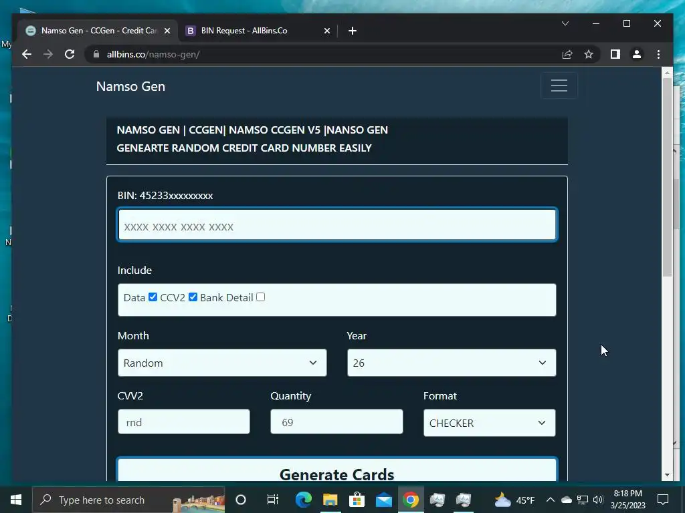Open the weather widget showing 45°F
Image resolution: width=685 pixels, height=513 pixels.
[x=514, y=500]
